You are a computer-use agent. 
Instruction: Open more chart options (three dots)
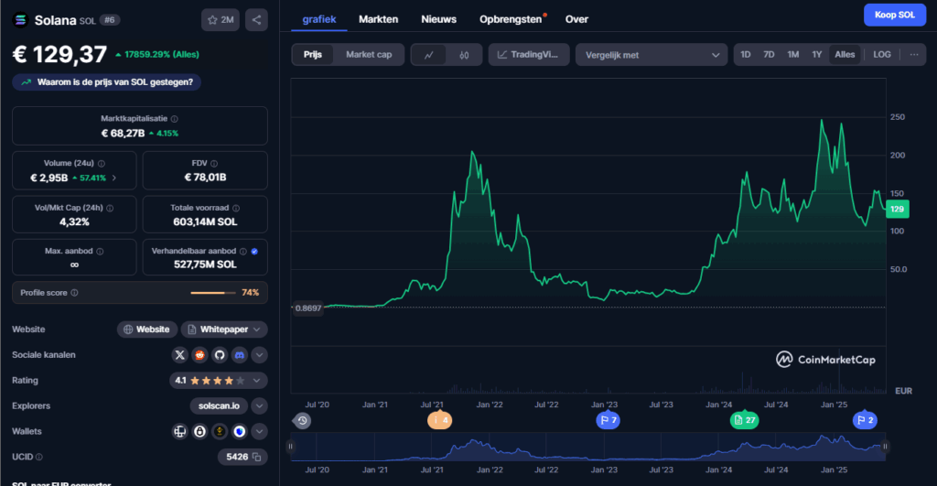tap(914, 54)
